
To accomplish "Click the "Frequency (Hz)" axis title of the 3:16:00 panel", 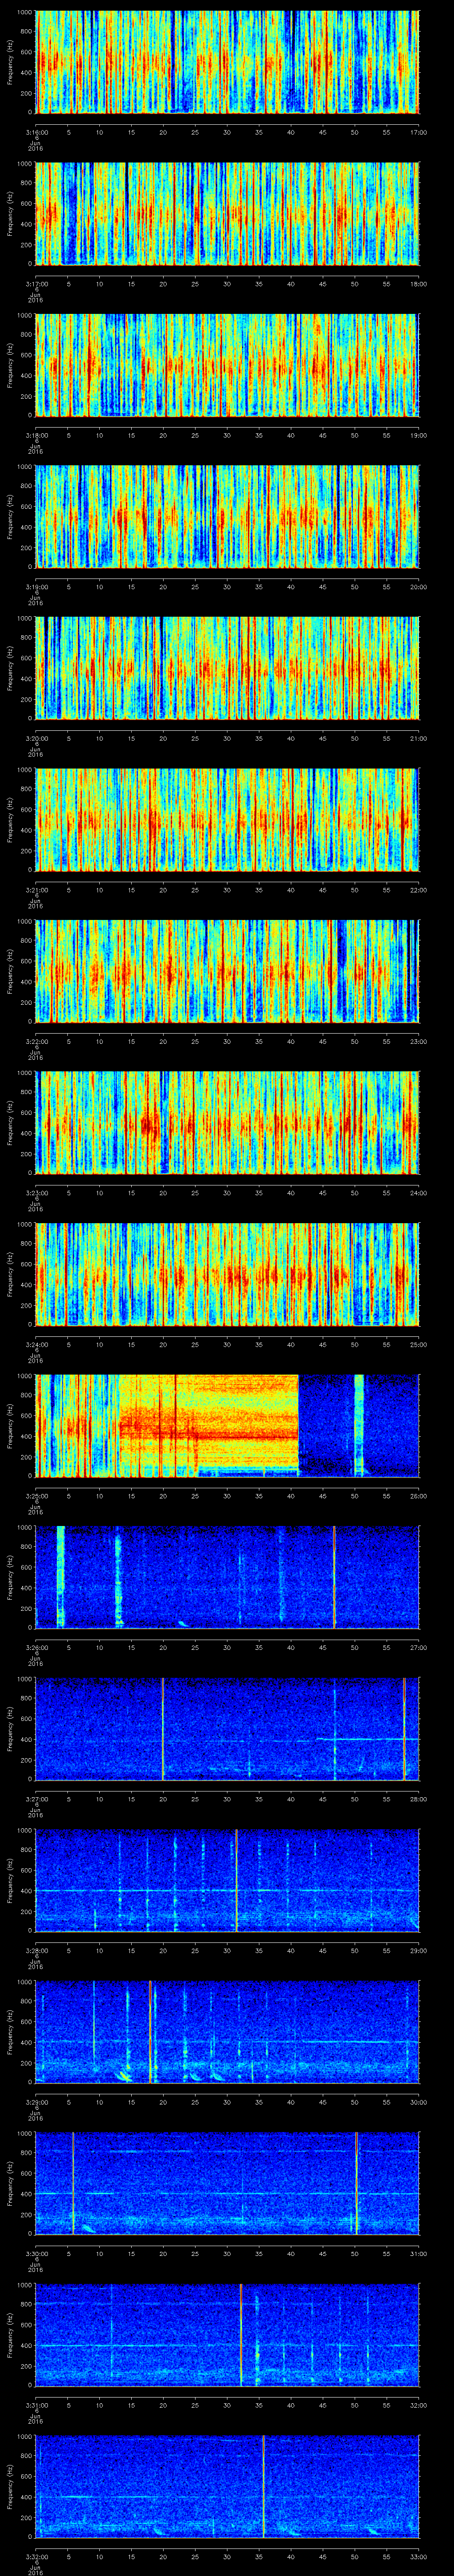I will click(x=10, y=62).
